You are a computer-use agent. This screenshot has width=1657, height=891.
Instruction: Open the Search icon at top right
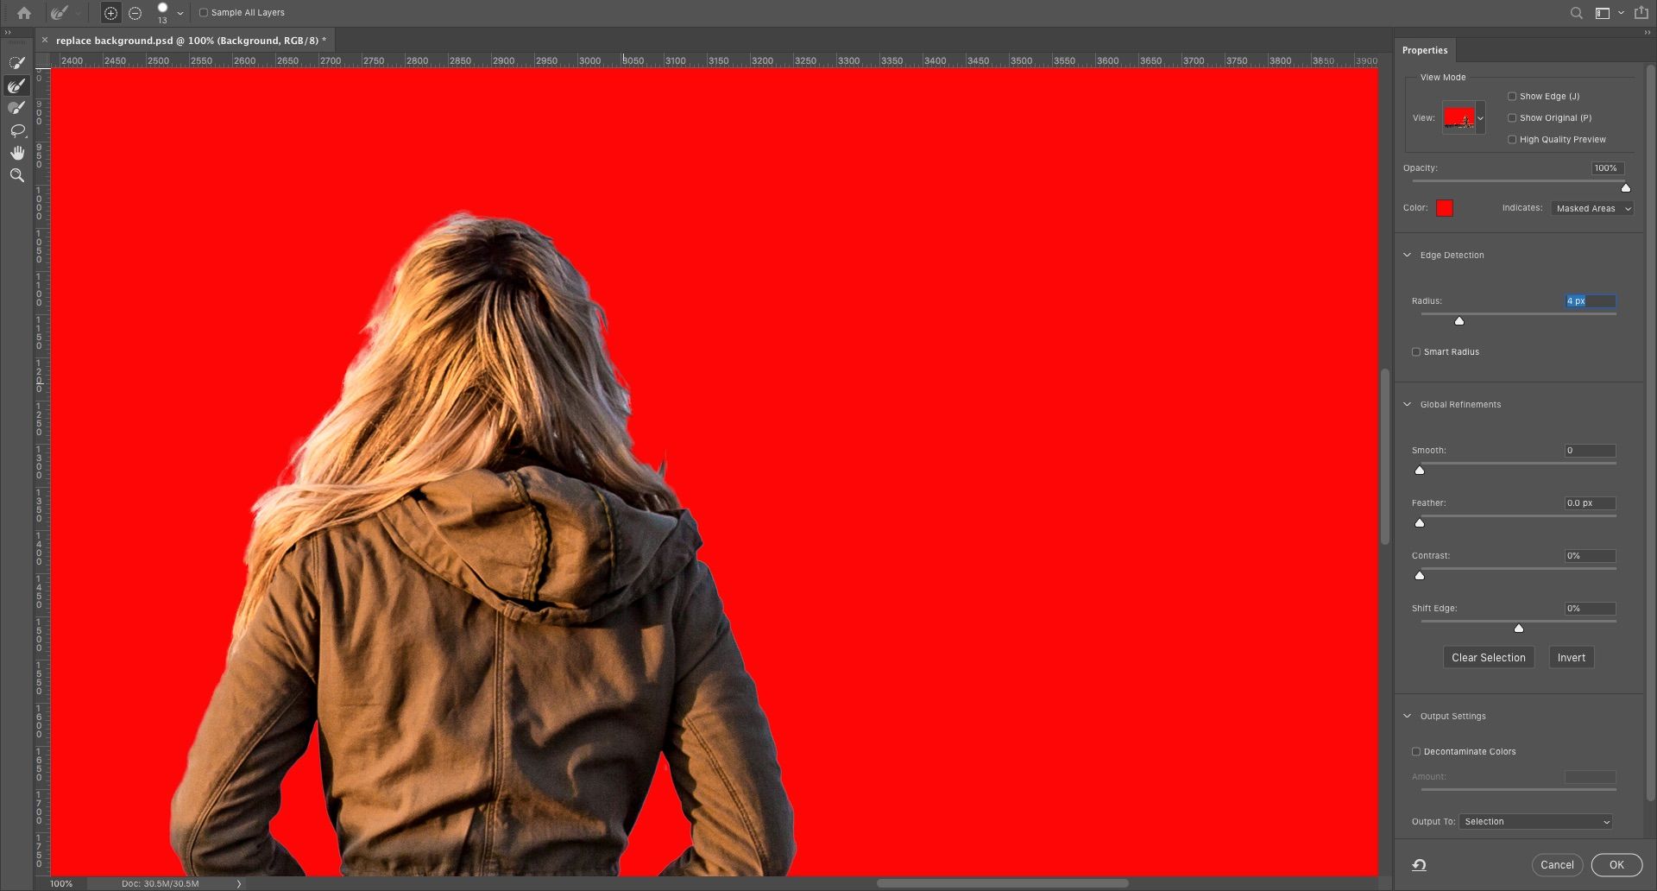click(x=1576, y=13)
